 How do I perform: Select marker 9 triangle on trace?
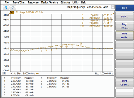pos(81,45)
